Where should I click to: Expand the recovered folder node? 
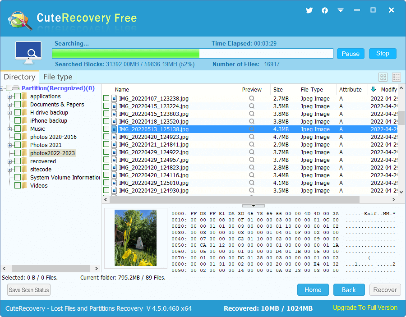pos(9,161)
